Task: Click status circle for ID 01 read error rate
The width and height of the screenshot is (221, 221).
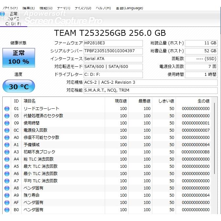Action: click(x=7, y=109)
